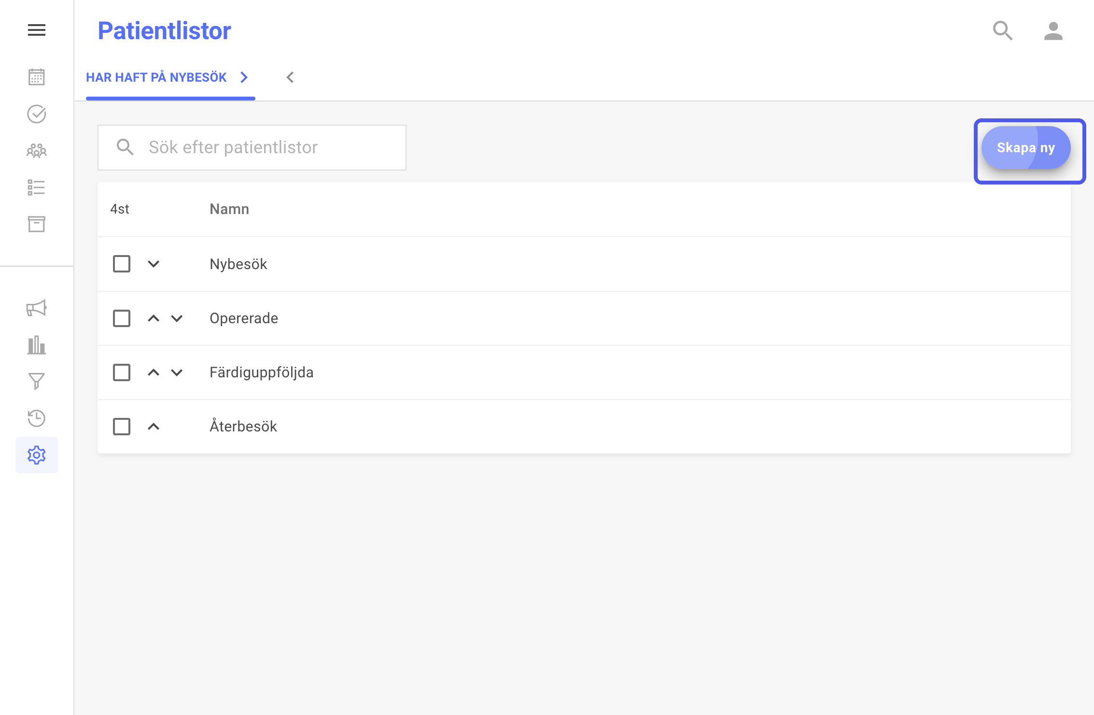Select the HAR HAFT PÅ NYBESÖK tab

tap(170, 78)
